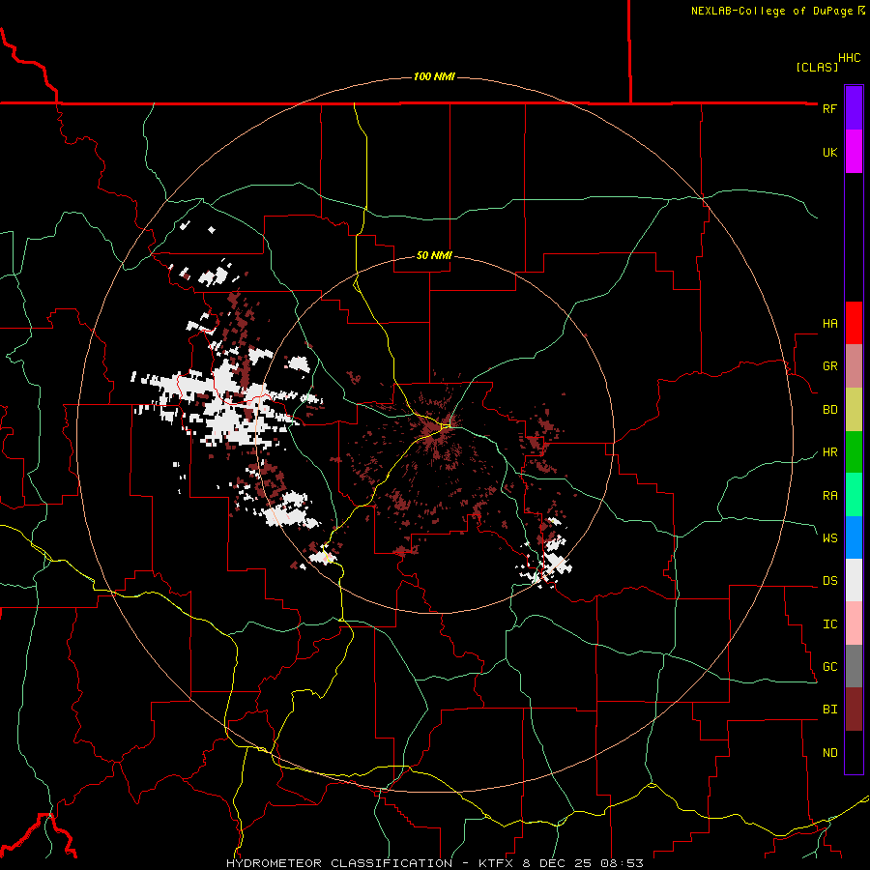Click the DS legend label
This screenshot has height=870, width=870.
829,580
